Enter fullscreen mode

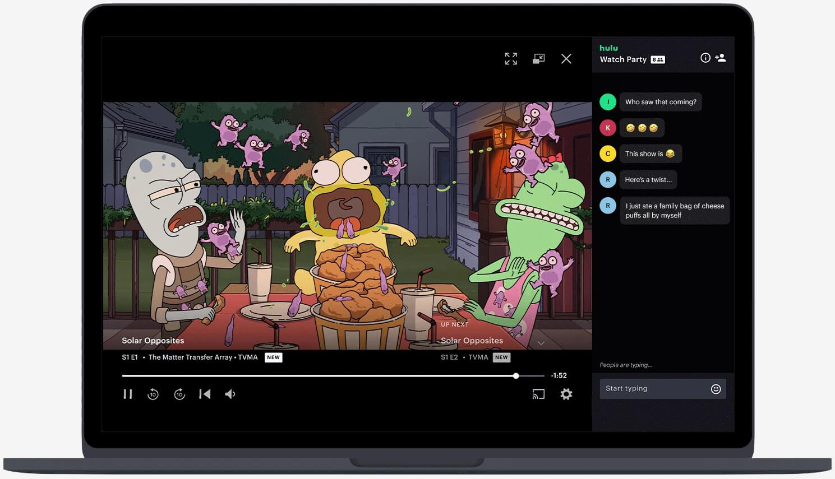coord(511,59)
